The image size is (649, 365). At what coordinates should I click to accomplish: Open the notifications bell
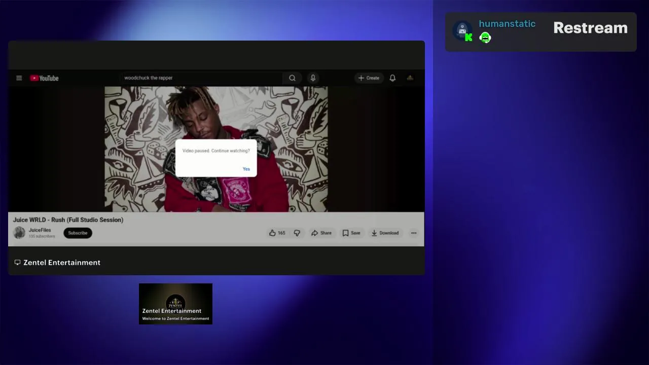click(392, 78)
